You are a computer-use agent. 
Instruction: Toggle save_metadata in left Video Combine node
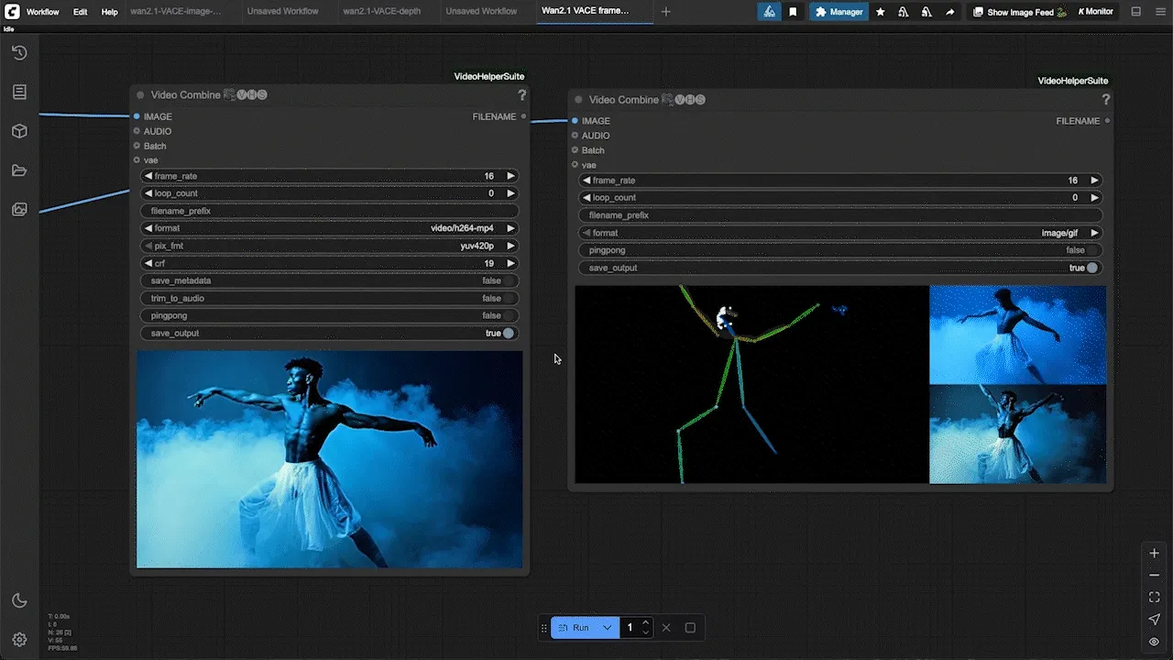click(x=330, y=280)
